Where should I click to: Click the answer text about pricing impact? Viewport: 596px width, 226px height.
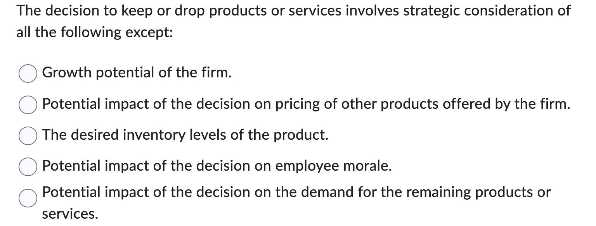pyautogui.click(x=306, y=104)
